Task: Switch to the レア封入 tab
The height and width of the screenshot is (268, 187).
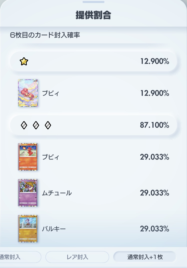Action: point(77,257)
